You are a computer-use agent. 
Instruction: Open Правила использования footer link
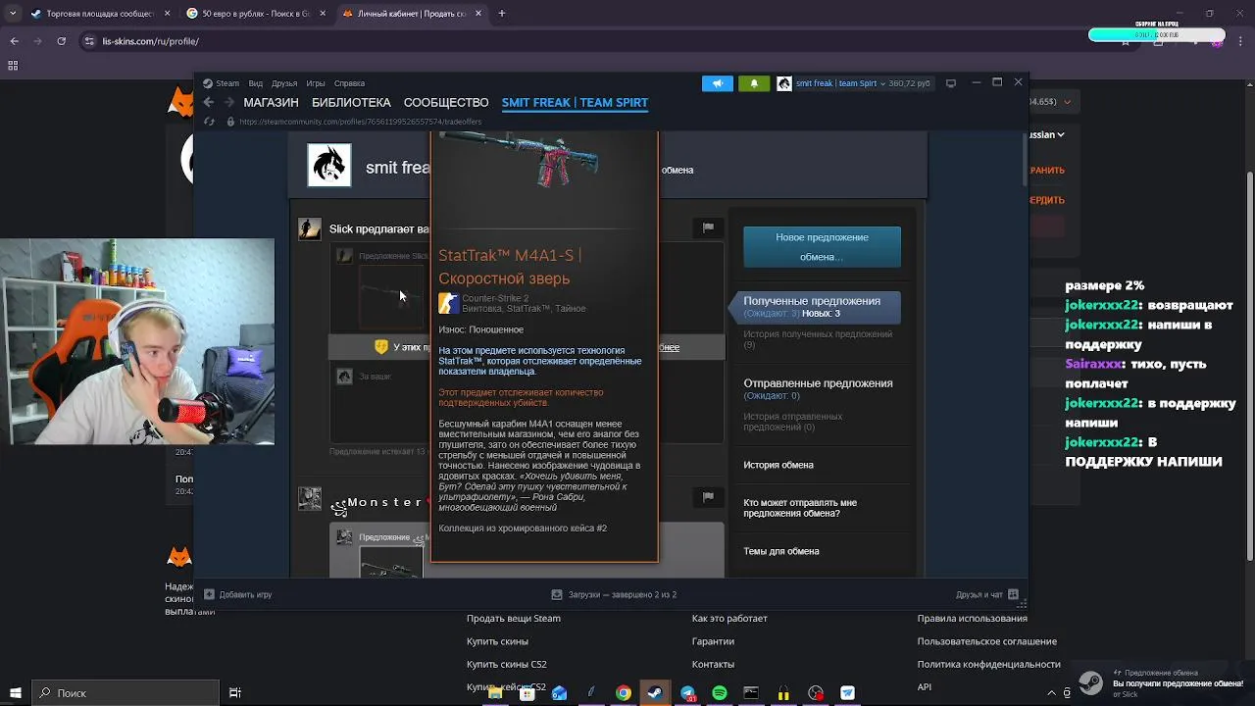click(x=973, y=619)
